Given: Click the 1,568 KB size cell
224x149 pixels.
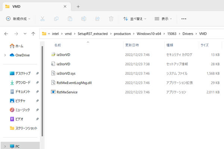Looking at the screenshot, I should click(213, 73).
